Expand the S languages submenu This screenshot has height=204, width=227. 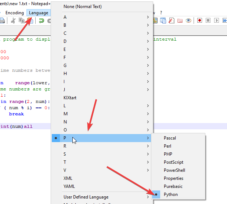tap(102, 154)
